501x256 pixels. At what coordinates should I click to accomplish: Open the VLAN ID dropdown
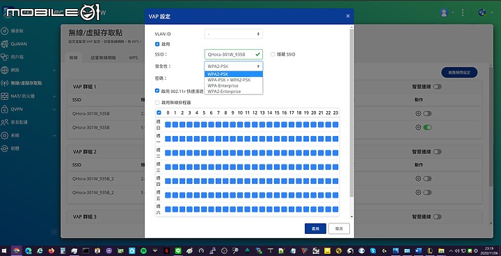pyautogui.click(x=234, y=34)
